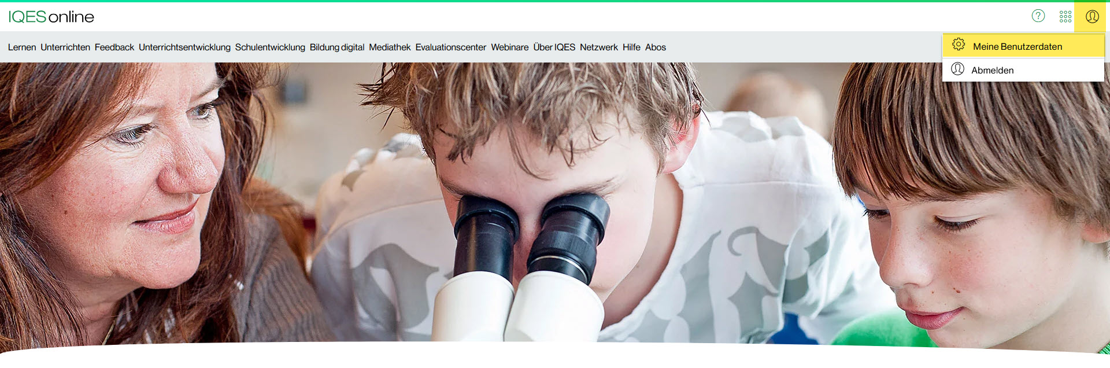Open the Evaluationscenter link
1110x368 pixels.
coord(451,47)
